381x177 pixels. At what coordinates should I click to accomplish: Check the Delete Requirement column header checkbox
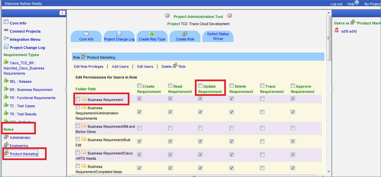[x=231, y=86]
